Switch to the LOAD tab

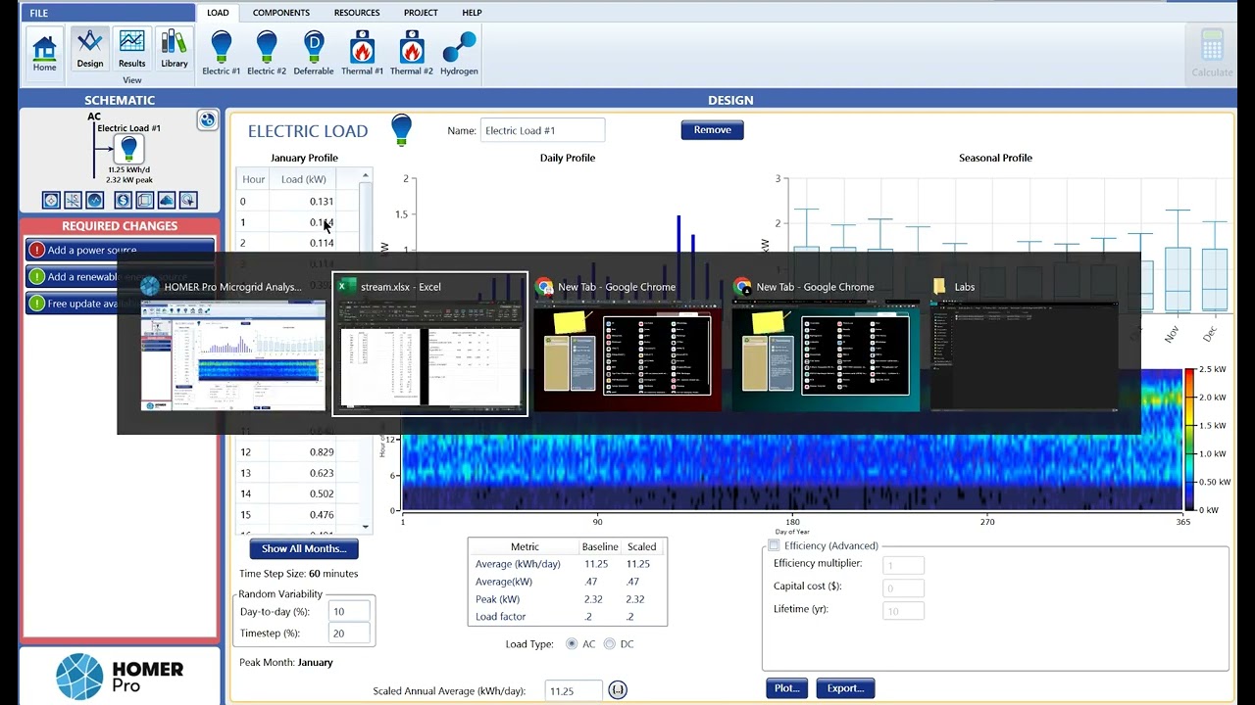218,13
